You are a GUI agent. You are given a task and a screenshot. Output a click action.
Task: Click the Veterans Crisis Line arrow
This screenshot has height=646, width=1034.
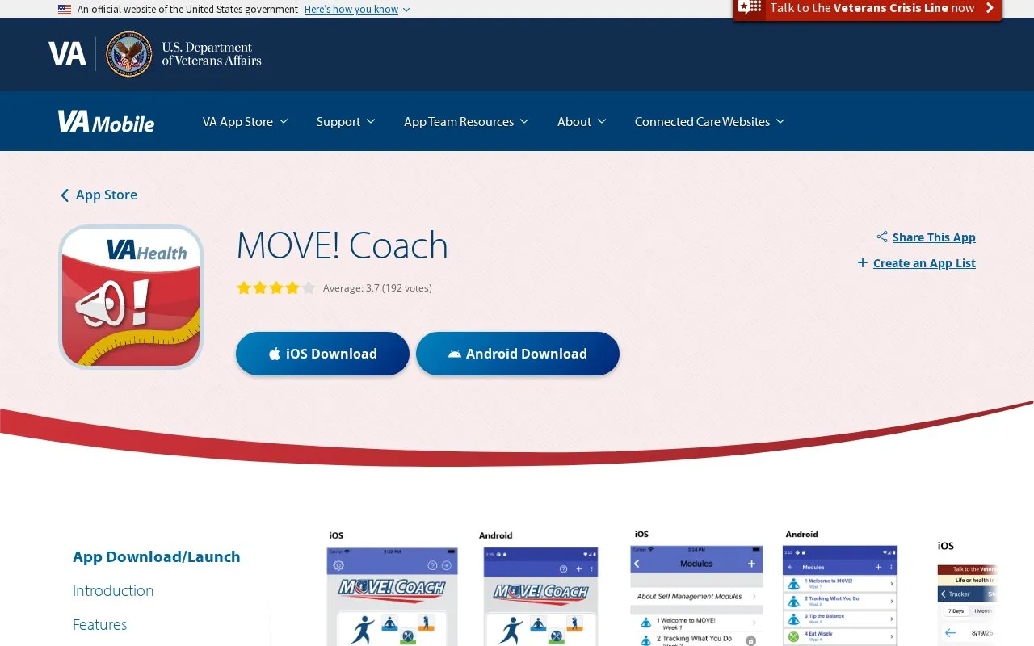pyautogui.click(x=990, y=8)
